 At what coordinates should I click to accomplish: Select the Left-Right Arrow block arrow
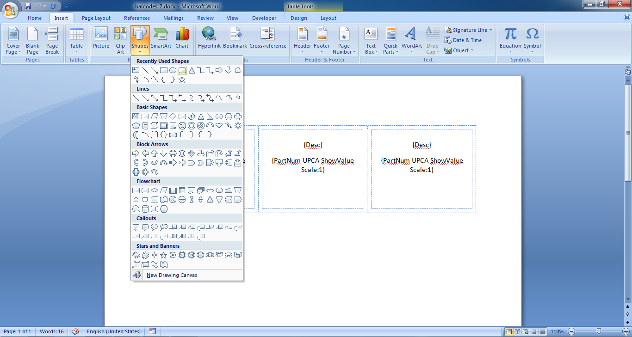point(173,153)
